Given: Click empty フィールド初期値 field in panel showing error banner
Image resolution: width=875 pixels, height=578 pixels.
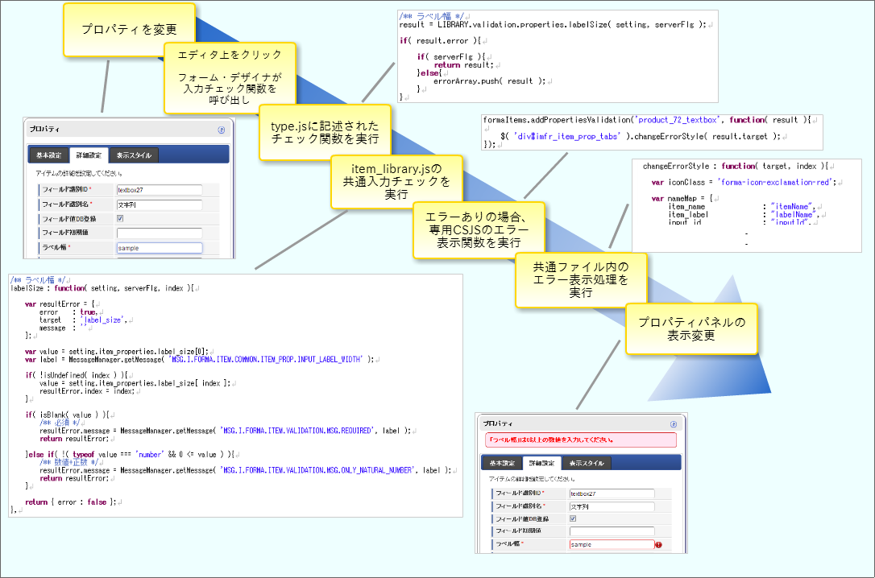Looking at the screenshot, I should click(x=612, y=531).
